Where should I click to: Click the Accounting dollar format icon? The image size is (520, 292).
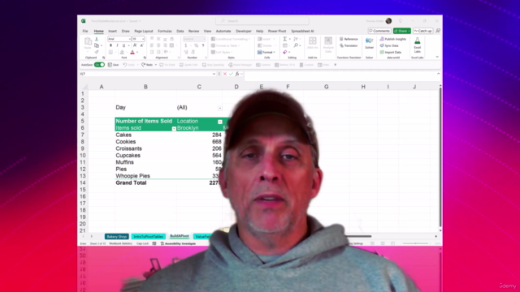click(x=186, y=45)
